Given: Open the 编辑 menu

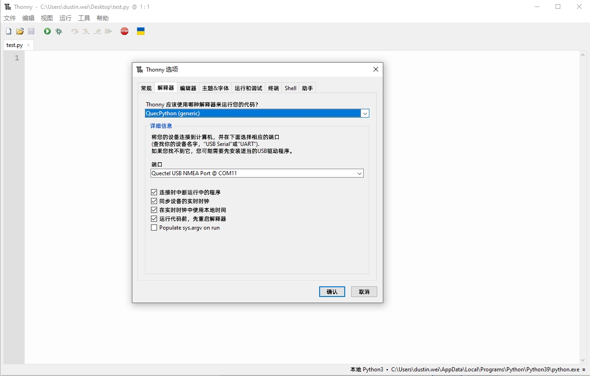Looking at the screenshot, I should (x=28, y=18).
